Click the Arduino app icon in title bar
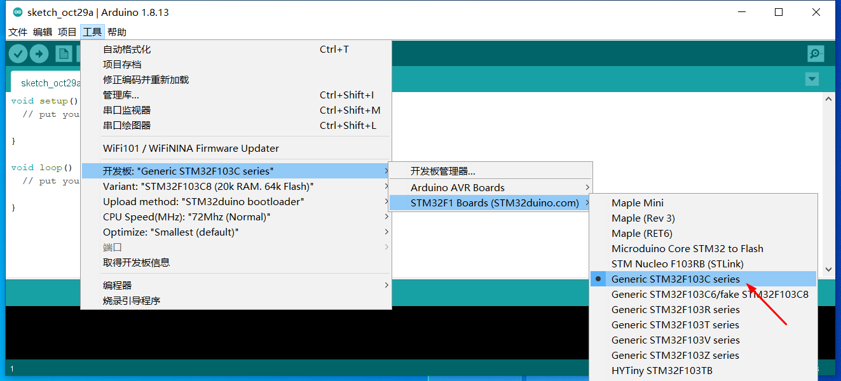The height and width of the screenshot is (381, 841). (x=17, y=12)
